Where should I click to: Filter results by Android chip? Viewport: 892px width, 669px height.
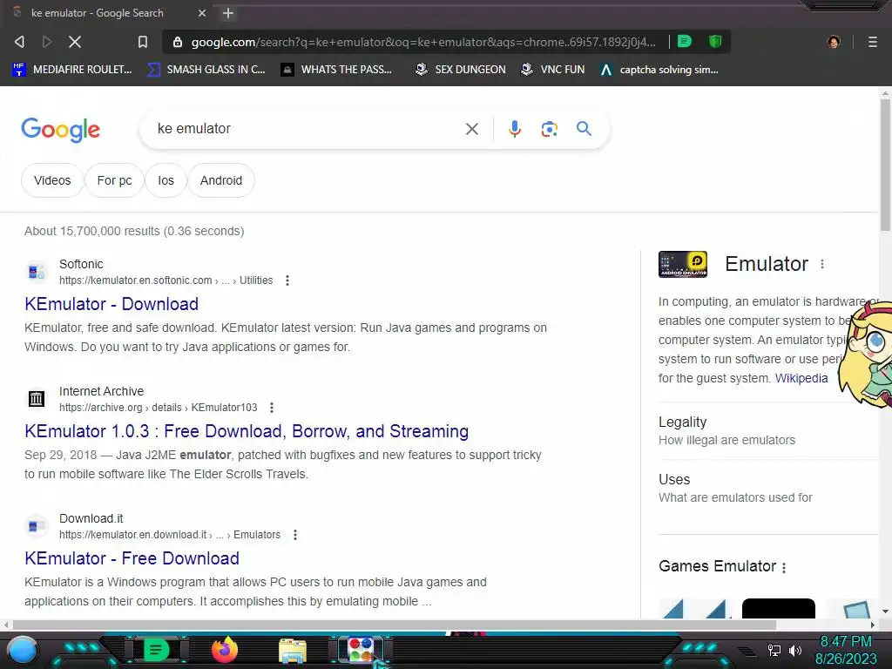220,180
